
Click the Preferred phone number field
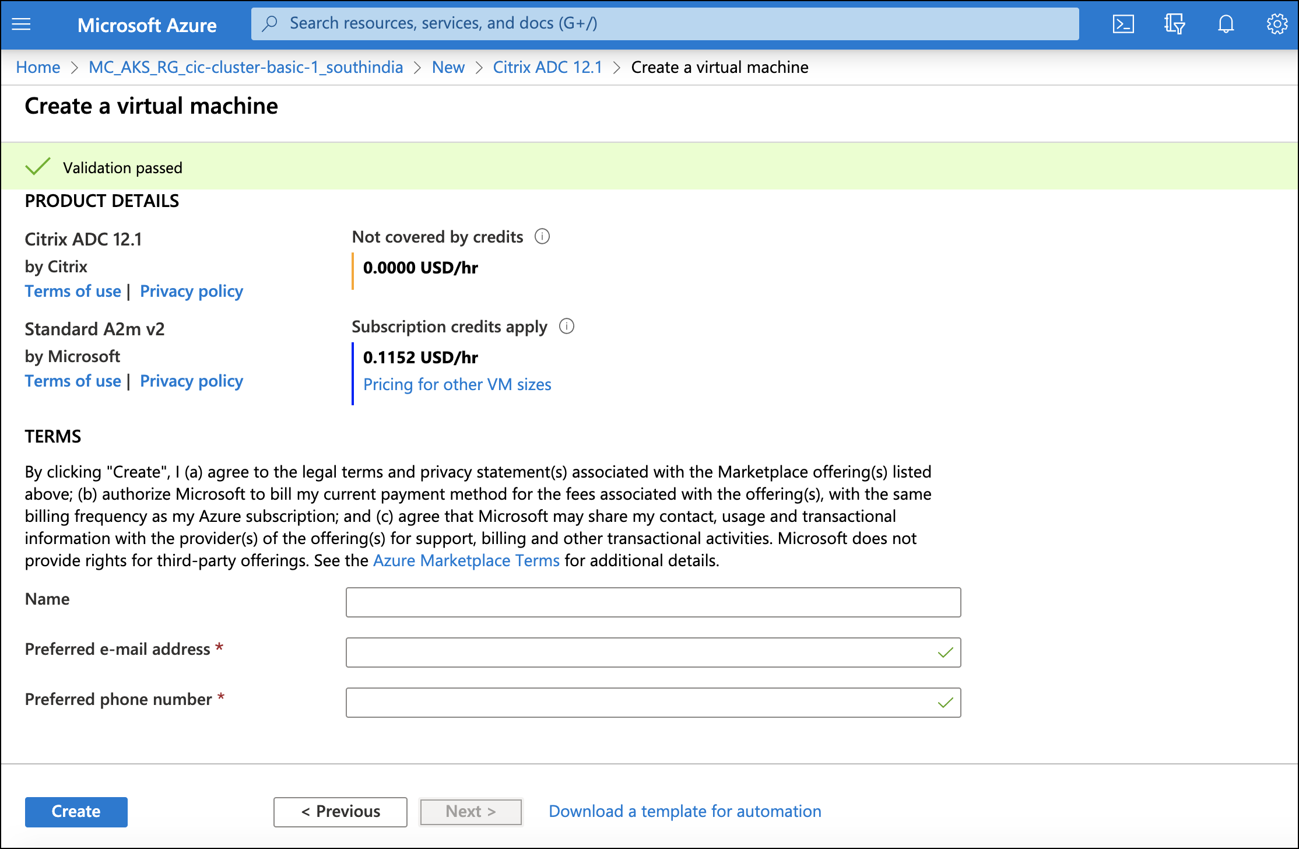pyautogui.click(x=653, y=703)
